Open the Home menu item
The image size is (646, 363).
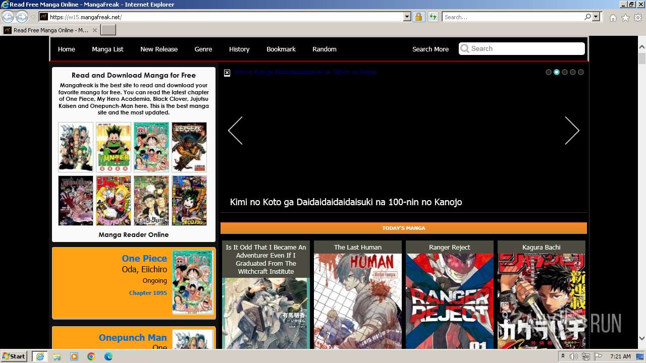(x=66, y=49)
